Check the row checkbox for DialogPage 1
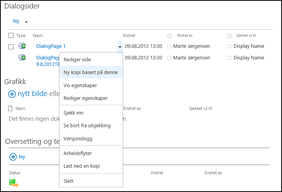The height and width of the screenshot is (192, 282). click(11, 47)
